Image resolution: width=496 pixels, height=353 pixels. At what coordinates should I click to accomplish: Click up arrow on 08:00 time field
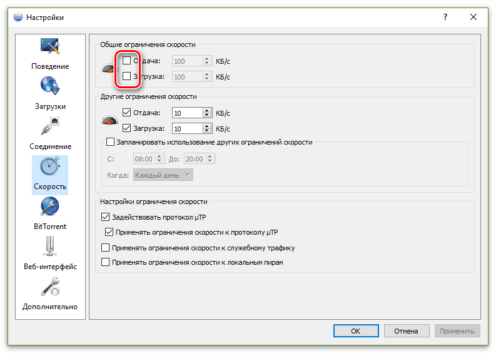159,156
